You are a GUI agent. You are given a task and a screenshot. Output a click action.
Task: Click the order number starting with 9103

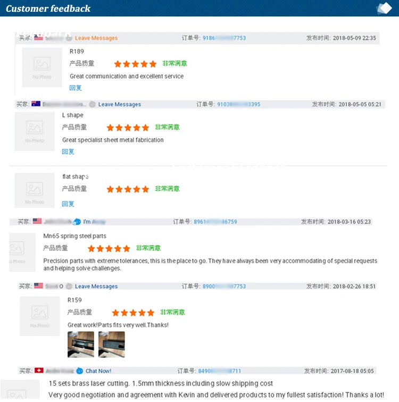(x=238, y=105)
